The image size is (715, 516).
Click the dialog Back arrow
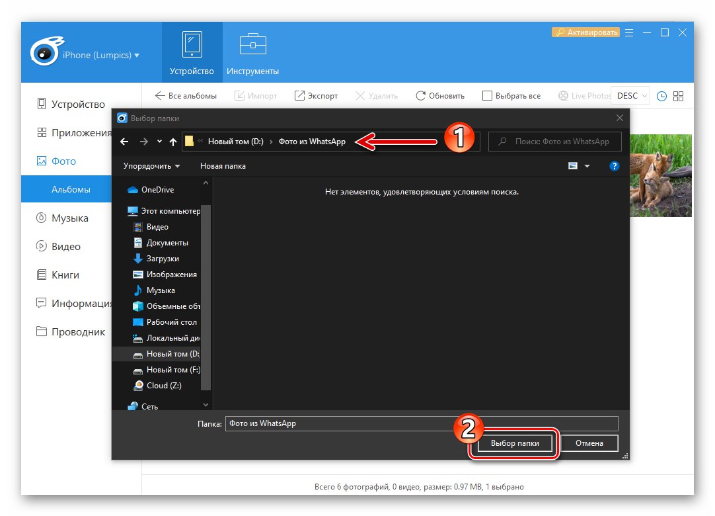point(124,142)
